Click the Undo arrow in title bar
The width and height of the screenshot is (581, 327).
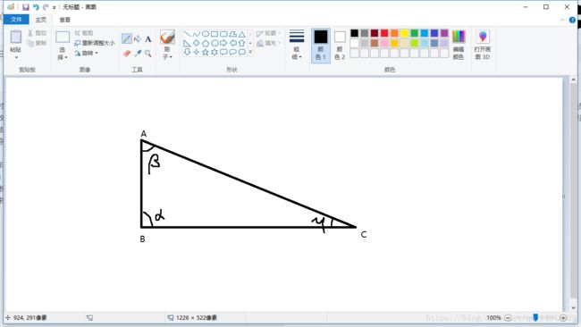[36, 7]
